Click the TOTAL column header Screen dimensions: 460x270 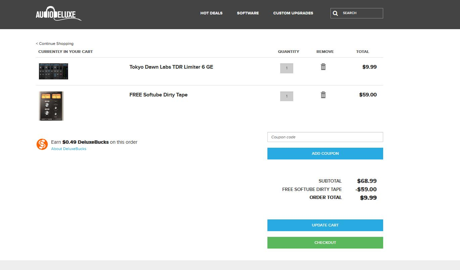tap(362, 52)
